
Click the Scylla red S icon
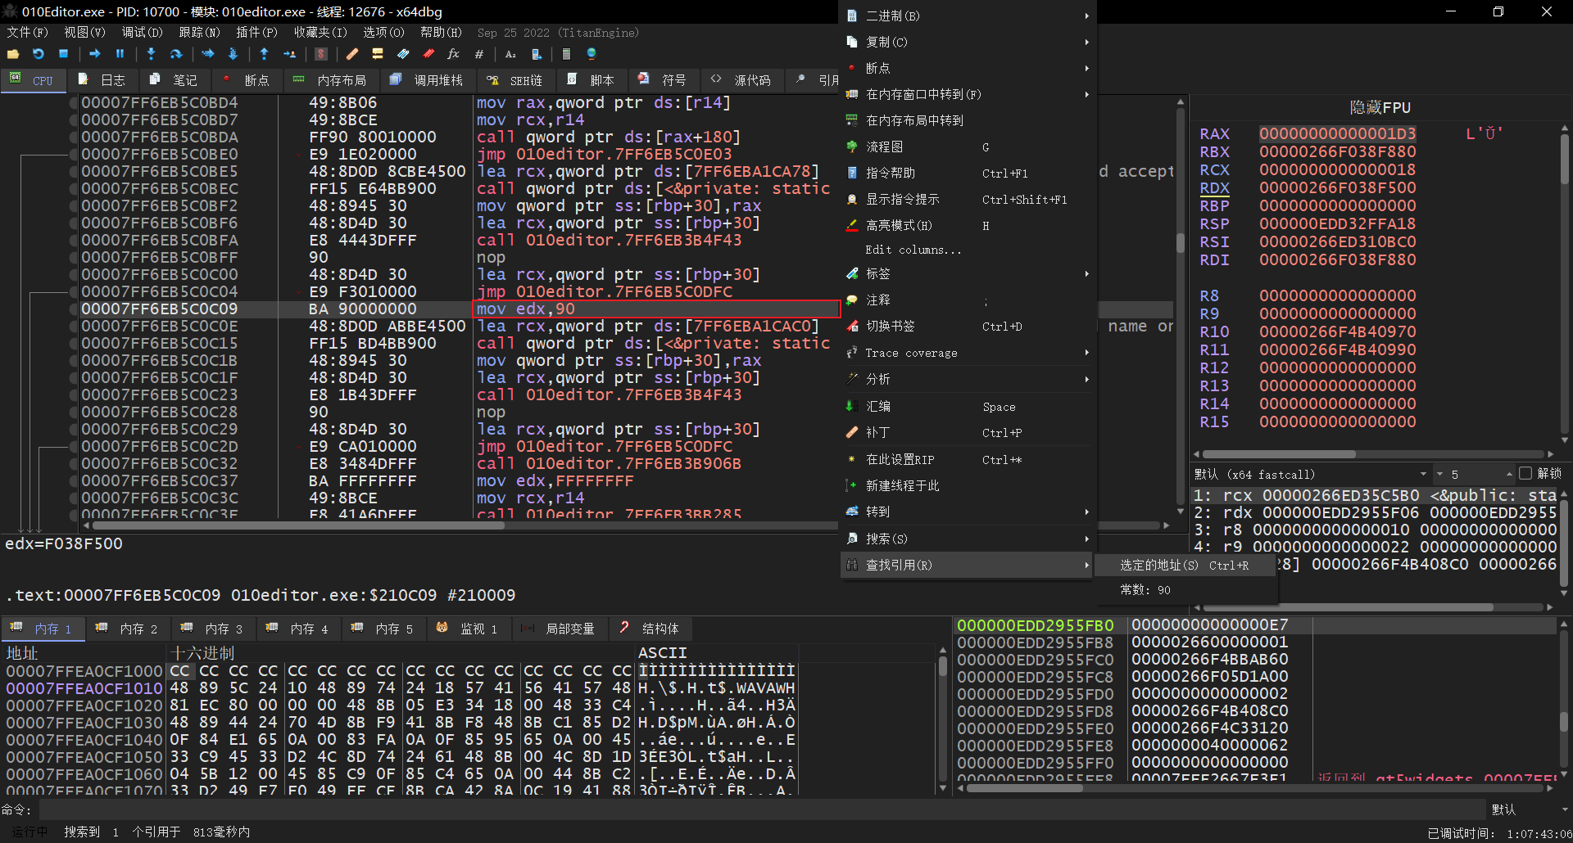[x=321, y=54]
